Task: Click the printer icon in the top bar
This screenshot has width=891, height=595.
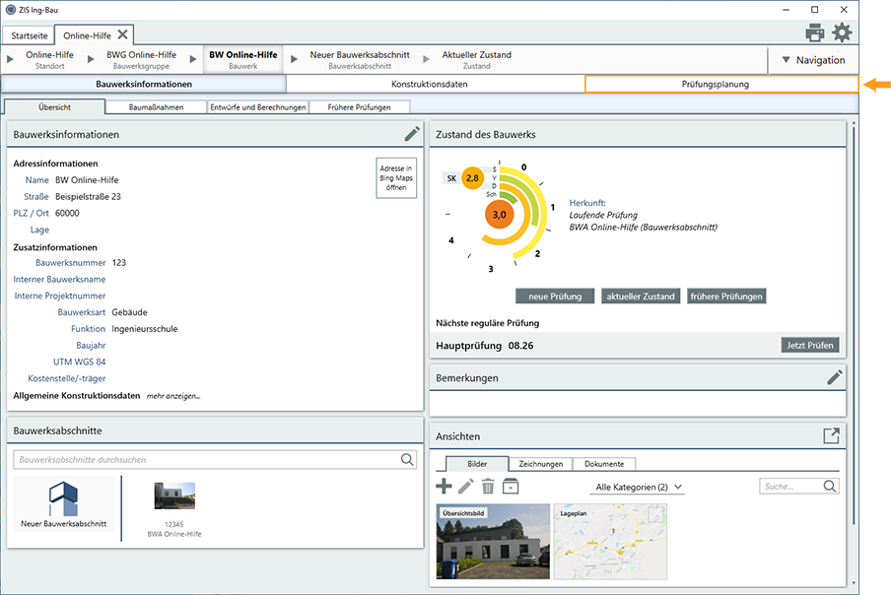Action: (x=814, y=33)
